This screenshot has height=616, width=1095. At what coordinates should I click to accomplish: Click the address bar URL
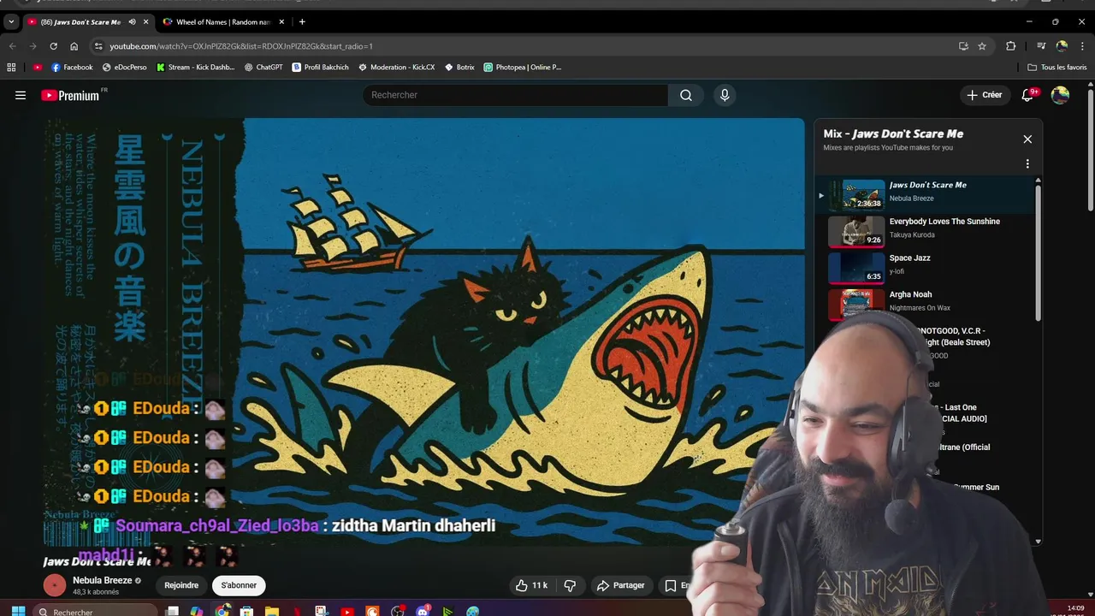241,46
